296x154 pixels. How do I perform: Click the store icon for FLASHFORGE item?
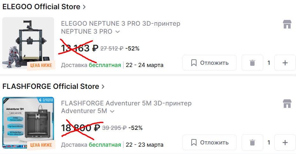[x=287, y=104]
